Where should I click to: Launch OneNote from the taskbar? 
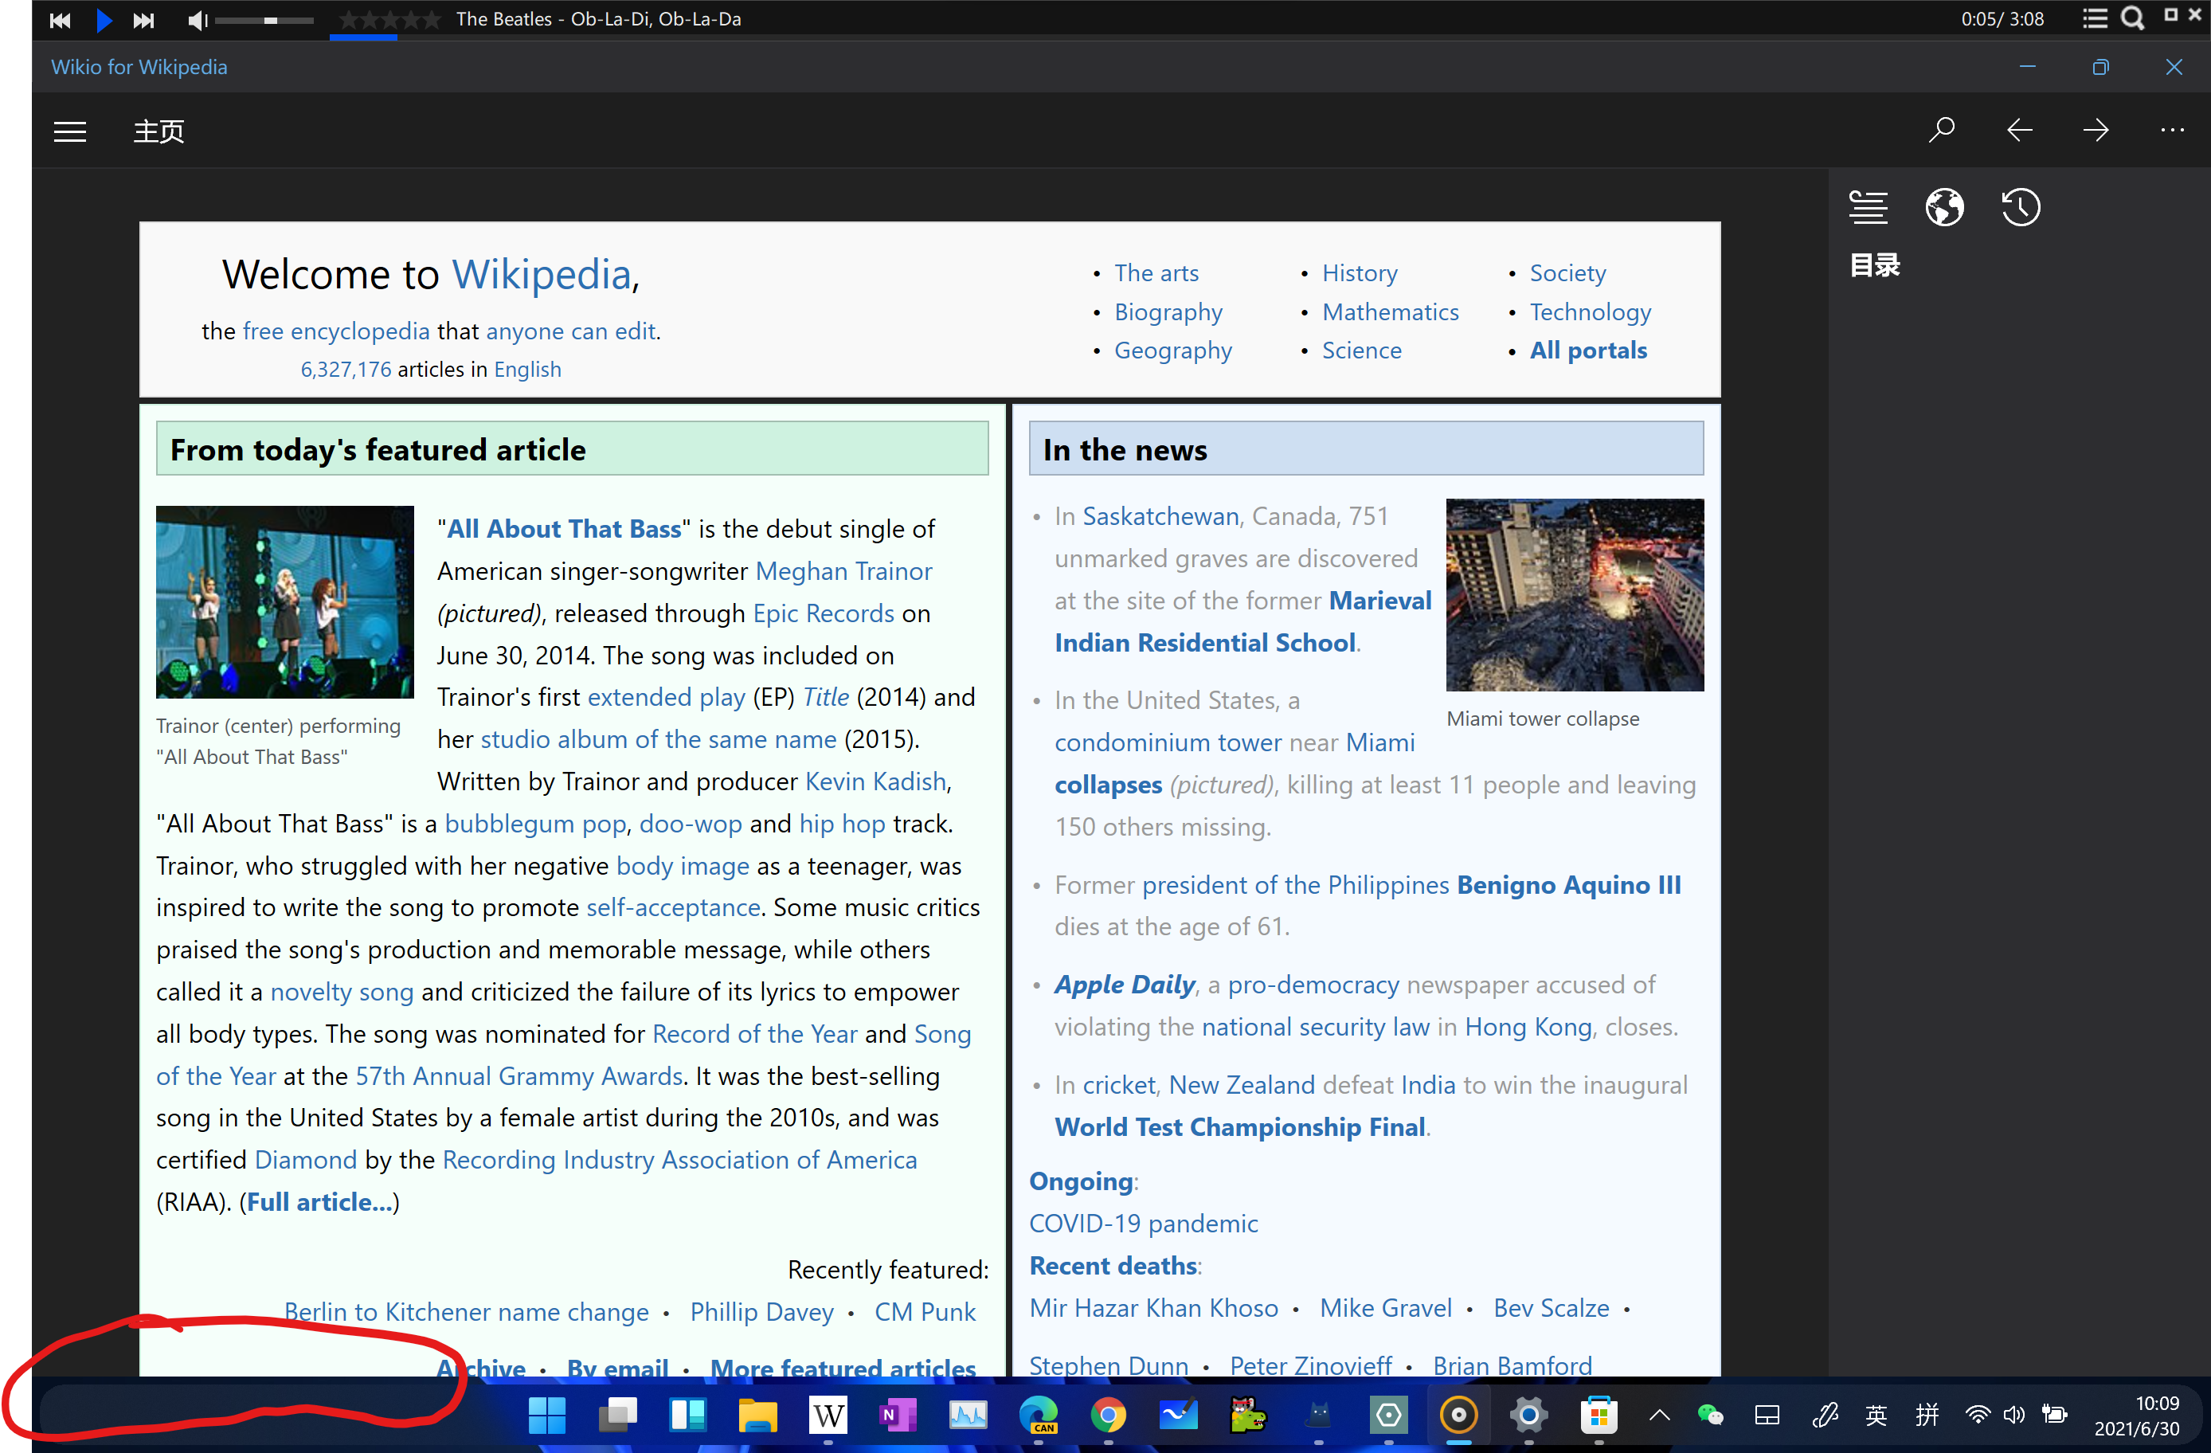pyautogui.click(x=898, y=1415)
